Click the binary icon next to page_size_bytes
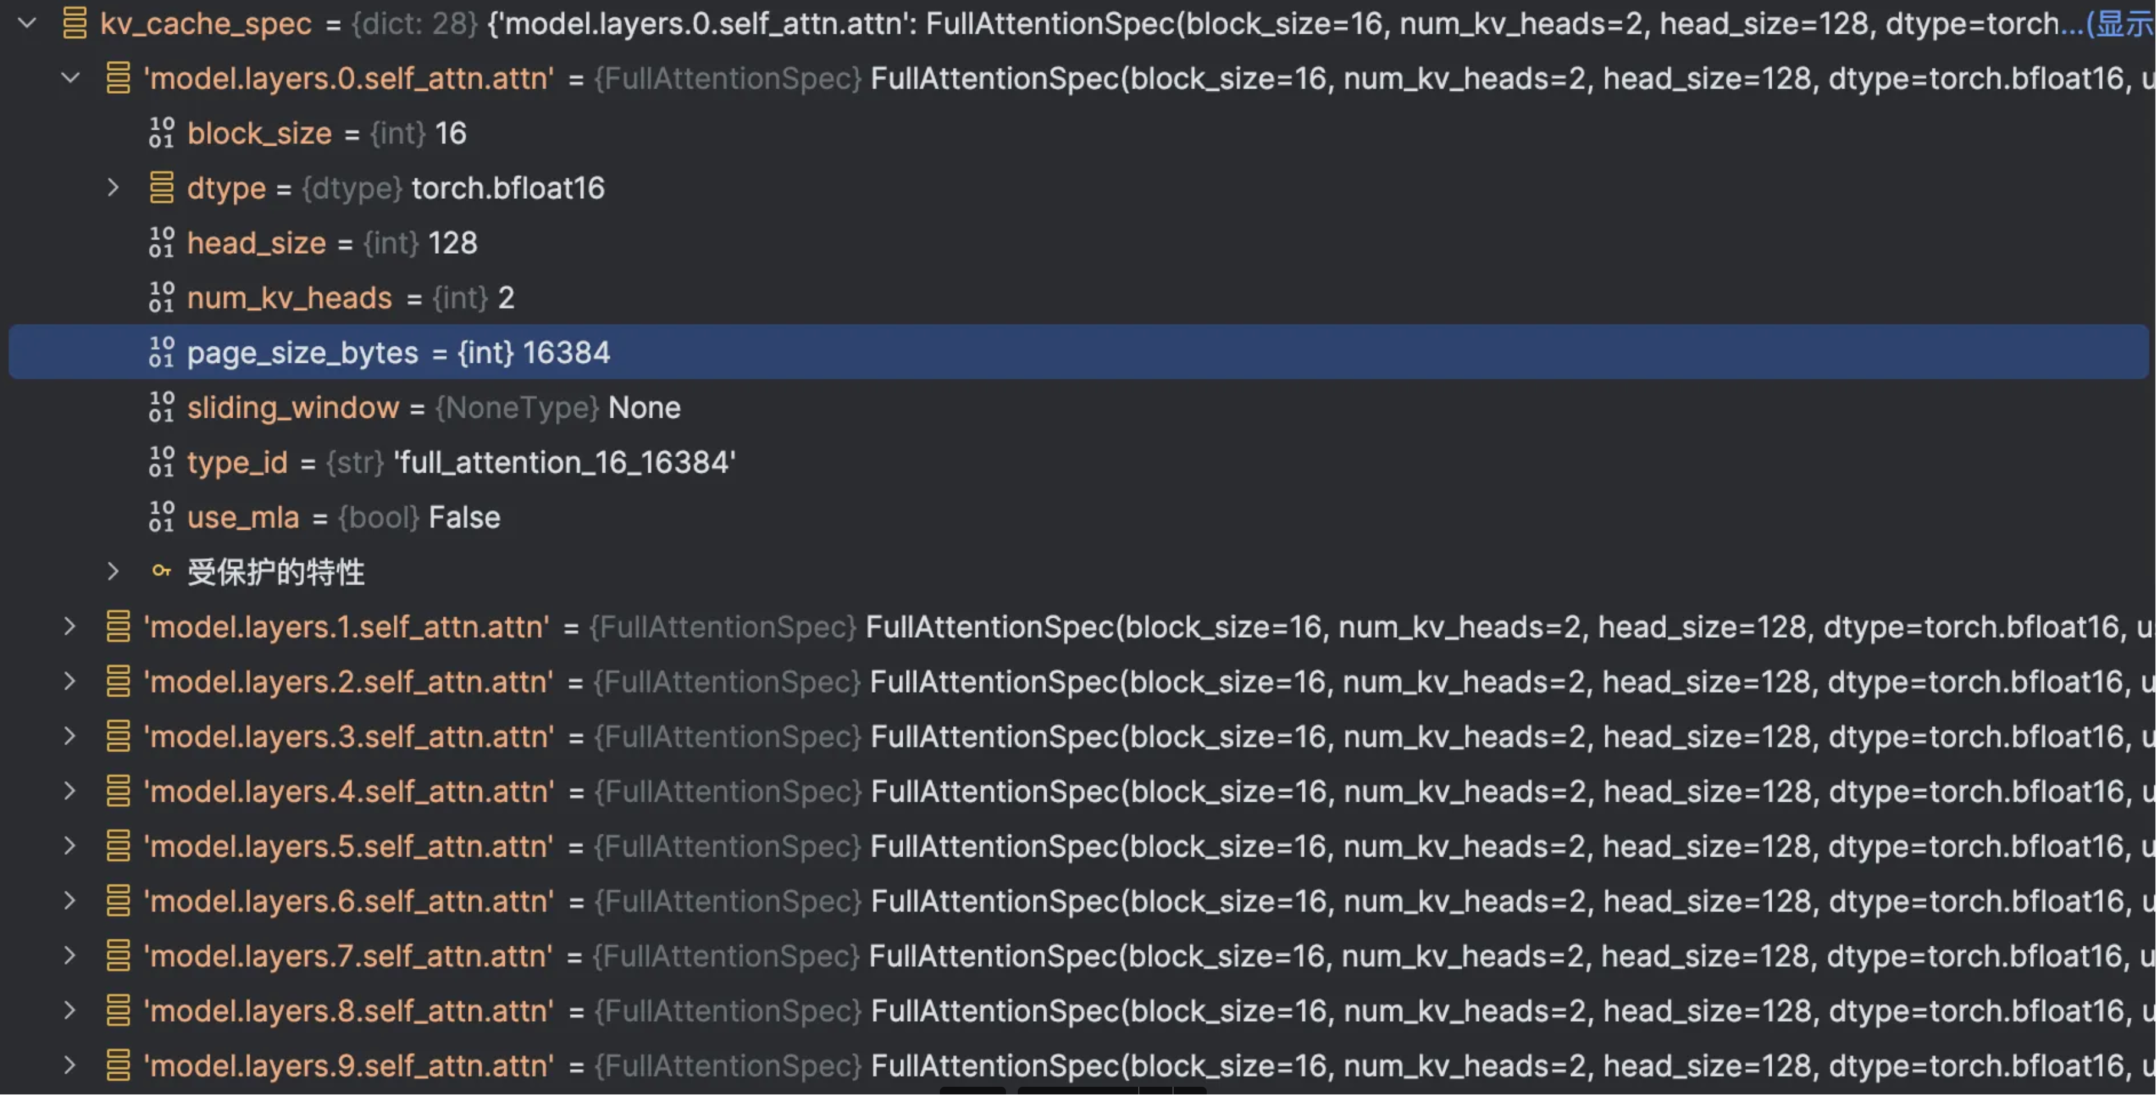Image resolution: width=2156 pixels, height=1095 pixels. (162, 352)
